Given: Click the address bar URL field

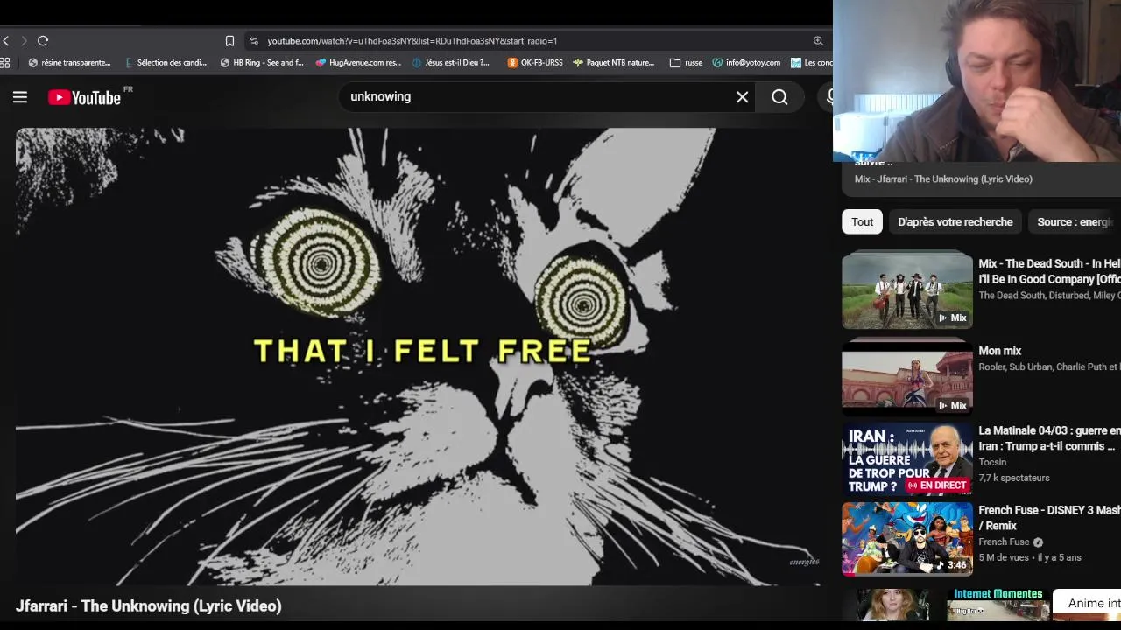Looking at the screenshot, I should tap(534, 41).
